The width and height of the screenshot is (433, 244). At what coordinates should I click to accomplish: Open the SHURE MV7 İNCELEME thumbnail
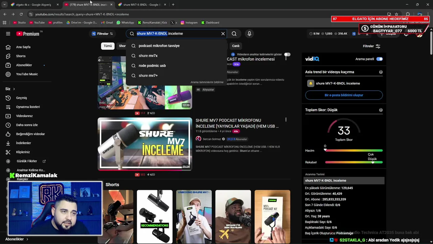click(145, 144)
